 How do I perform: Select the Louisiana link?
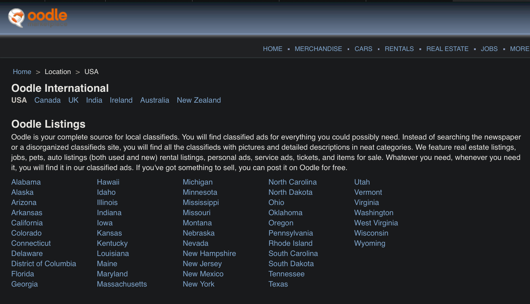[x=113, y=254]
